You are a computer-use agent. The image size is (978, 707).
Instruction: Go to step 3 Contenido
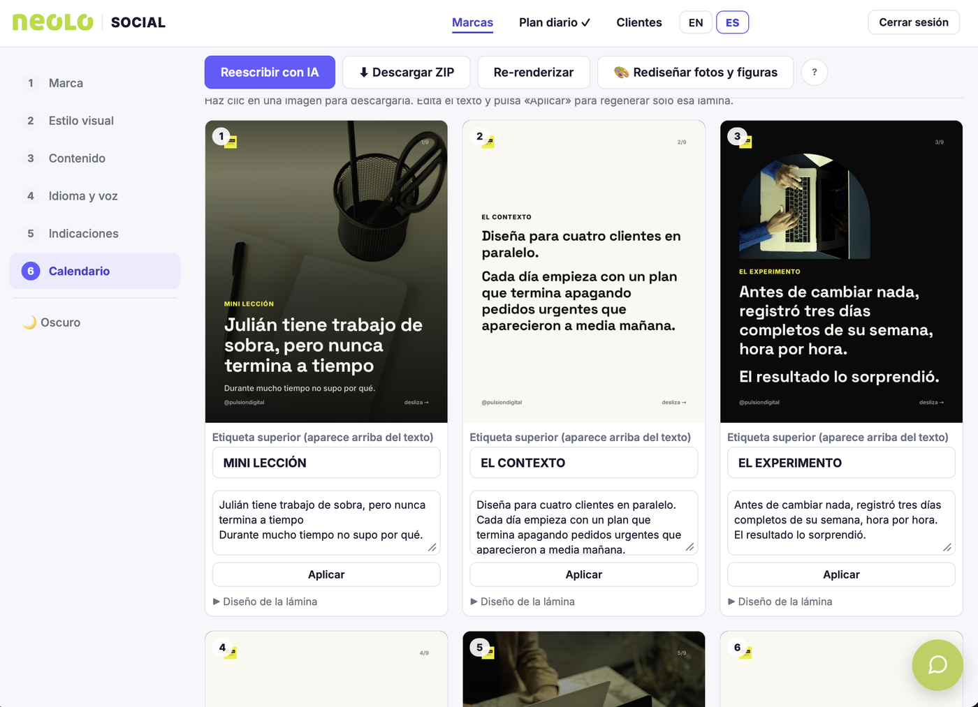[x=95, y=158]
